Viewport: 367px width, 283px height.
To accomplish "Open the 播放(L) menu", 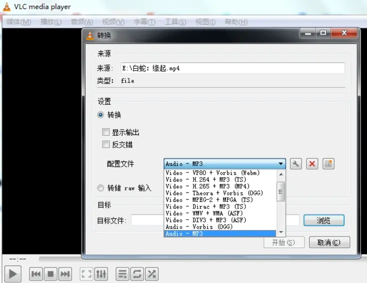I will pyautogui.click(x=51, y=22).
